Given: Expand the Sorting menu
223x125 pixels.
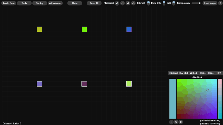Looking at the screenshot, I should pyautogui.click(x=40, y=3).
